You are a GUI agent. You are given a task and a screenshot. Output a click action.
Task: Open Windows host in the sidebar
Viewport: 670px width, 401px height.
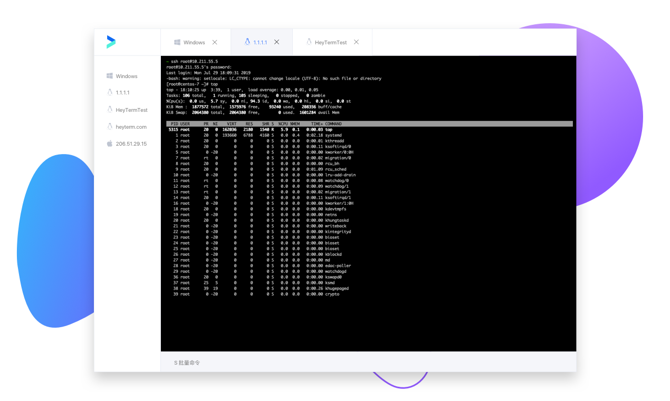pyautogui.click(x=127, y=76)
